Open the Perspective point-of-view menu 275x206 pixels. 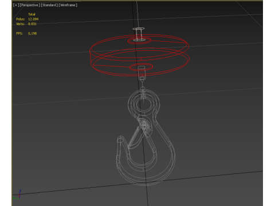[30, 5]
